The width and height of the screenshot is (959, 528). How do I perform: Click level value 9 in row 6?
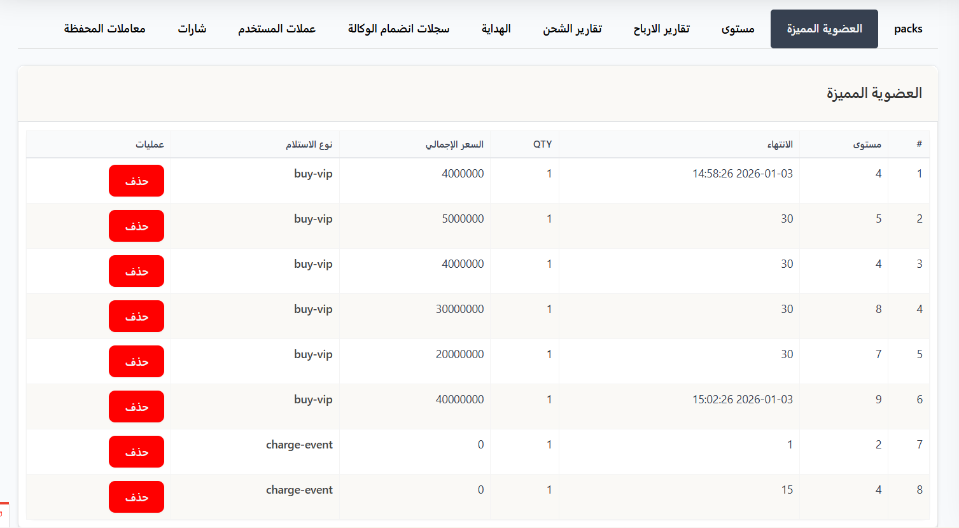(878, 399)
